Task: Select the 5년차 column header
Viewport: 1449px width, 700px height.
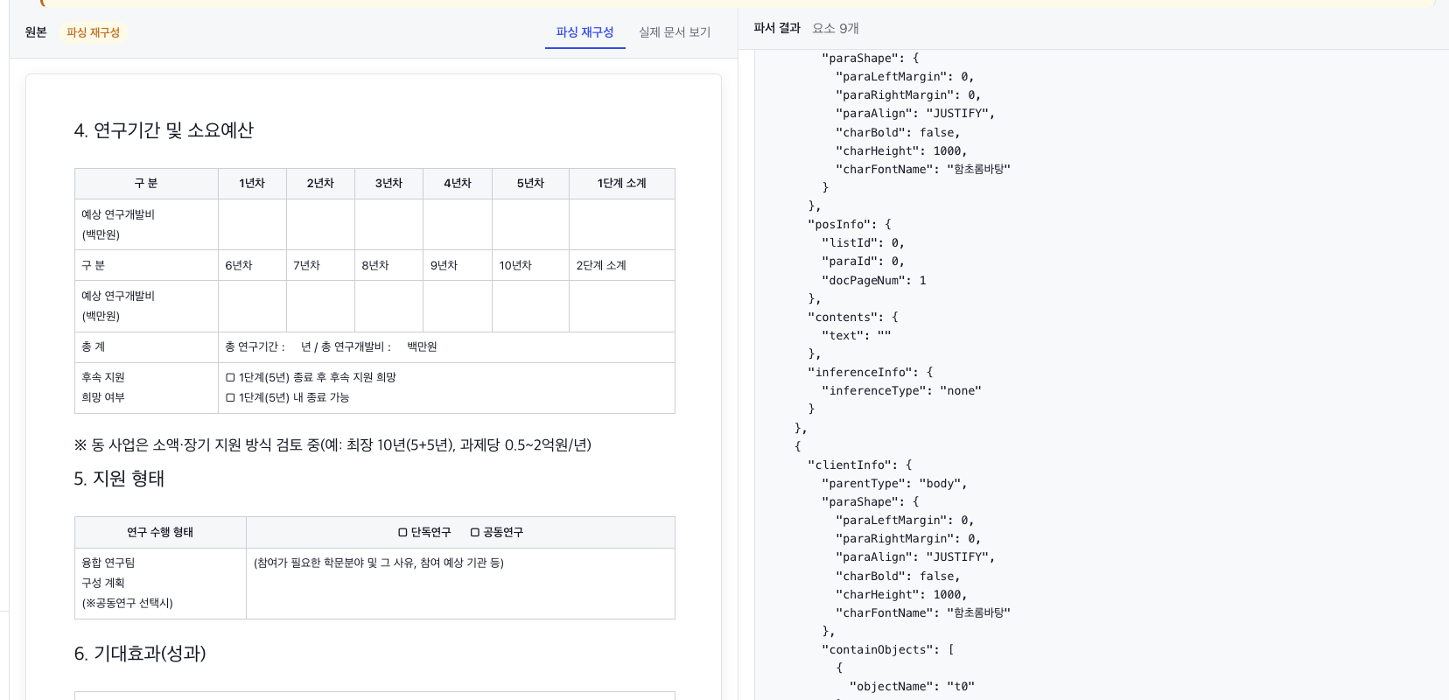Action: [530, 184]
